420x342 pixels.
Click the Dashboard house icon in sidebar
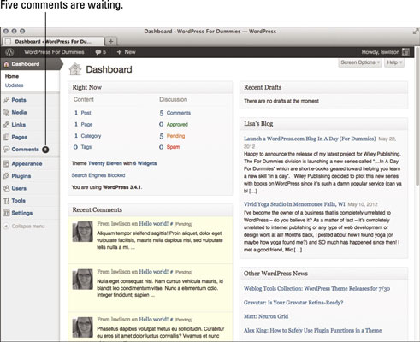(6, 64)
